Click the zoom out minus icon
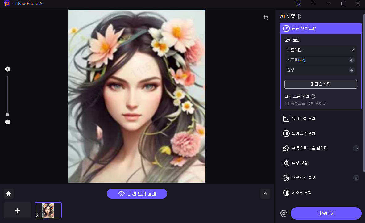Image resolution: width=365 pixels, height=223 pixels. [8, 122]
